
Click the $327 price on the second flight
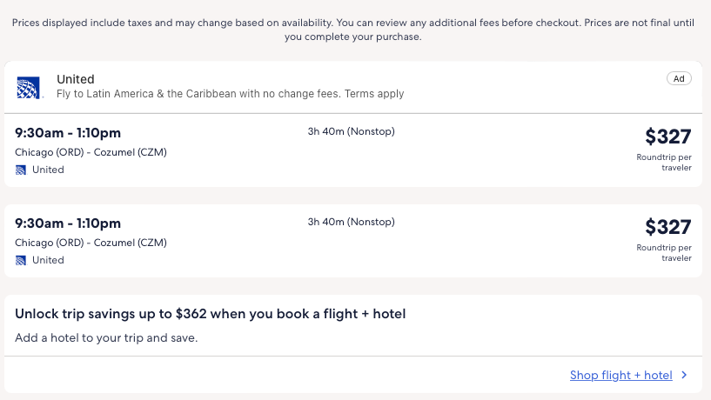[667, 227]
